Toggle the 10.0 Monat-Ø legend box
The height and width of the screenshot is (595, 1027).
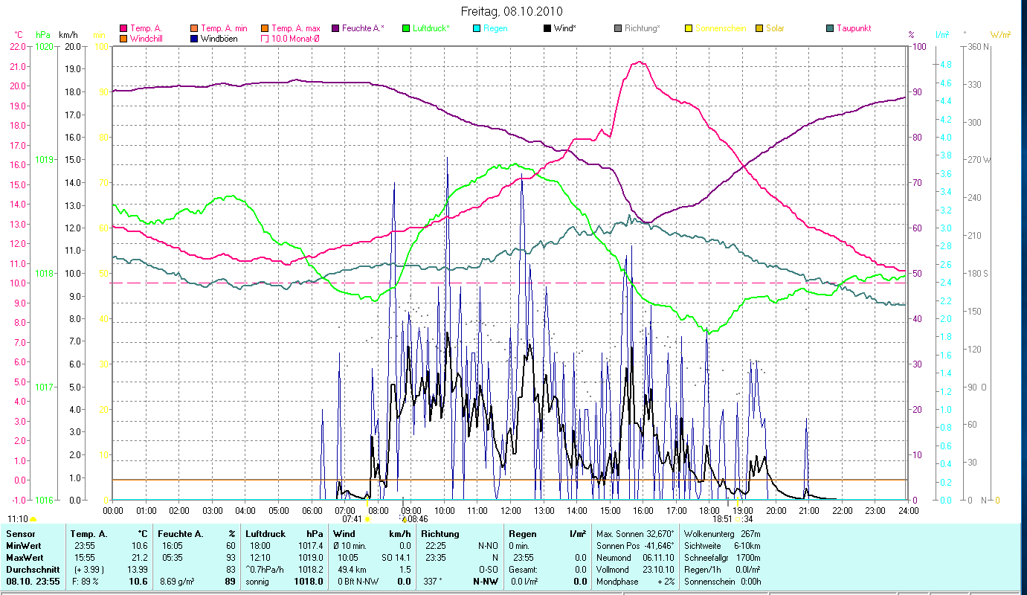click(x=265, y=39)
